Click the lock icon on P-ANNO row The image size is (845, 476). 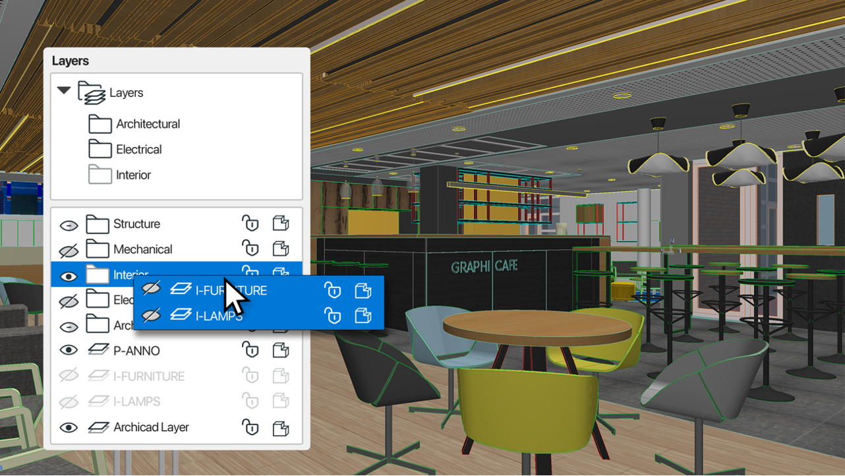[x=250, y=350]
